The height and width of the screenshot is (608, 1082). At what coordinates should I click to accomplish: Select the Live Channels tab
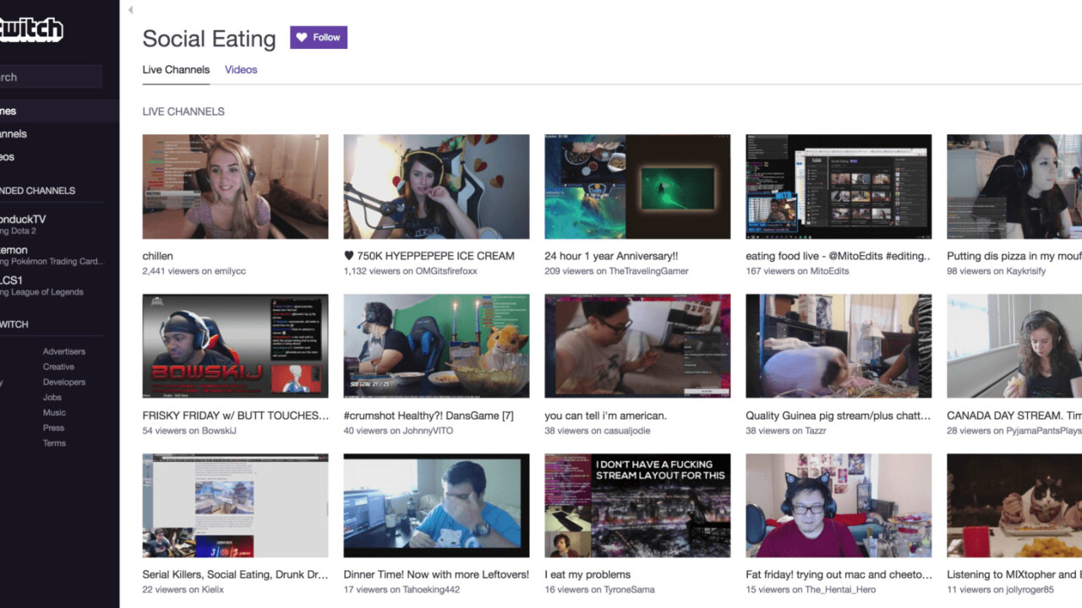tap(176, 69)
